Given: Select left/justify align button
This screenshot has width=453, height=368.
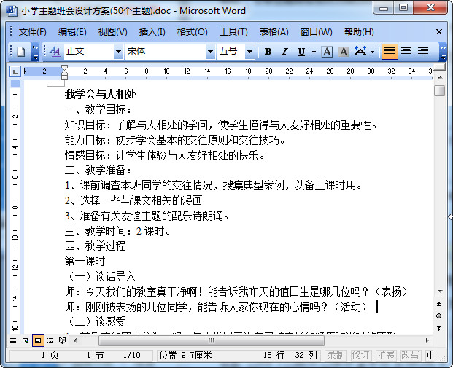Looking at the screenshot, I should click(x=390, y=52).
